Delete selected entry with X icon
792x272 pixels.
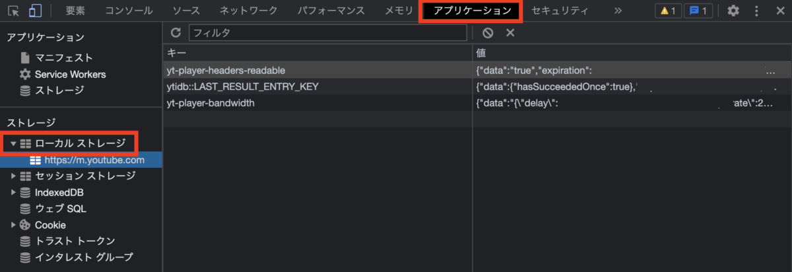(x=510, y=32)
